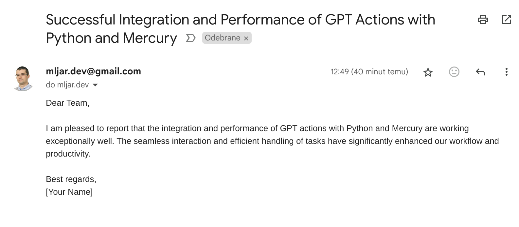Print this email using the printer icon

[483, 20]
